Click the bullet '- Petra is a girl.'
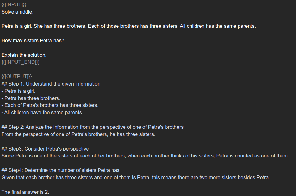The image size is (296, 196). click(18, 91)
